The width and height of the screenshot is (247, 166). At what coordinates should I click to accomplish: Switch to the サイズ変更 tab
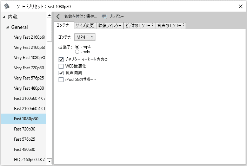[85, 26]
